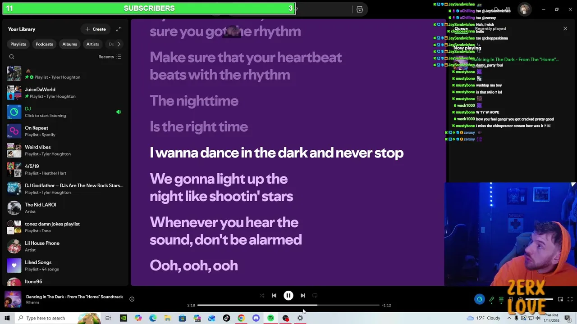Open the mini player

560,299
